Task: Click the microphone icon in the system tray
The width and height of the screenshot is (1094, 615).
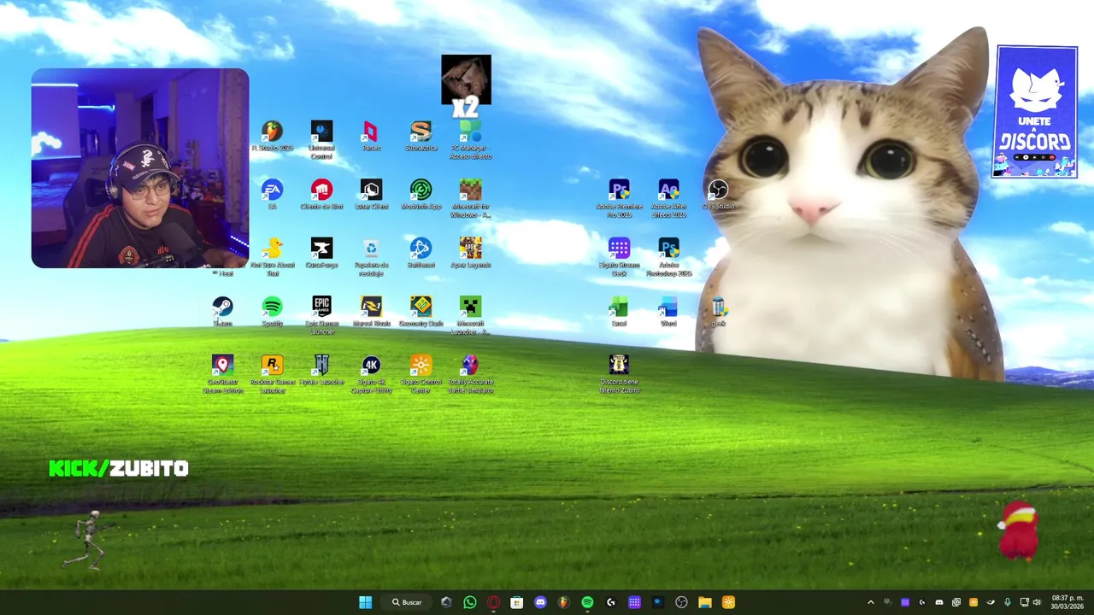Action: [1008, 602]
